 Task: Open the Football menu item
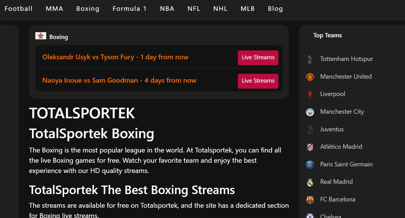19,9
